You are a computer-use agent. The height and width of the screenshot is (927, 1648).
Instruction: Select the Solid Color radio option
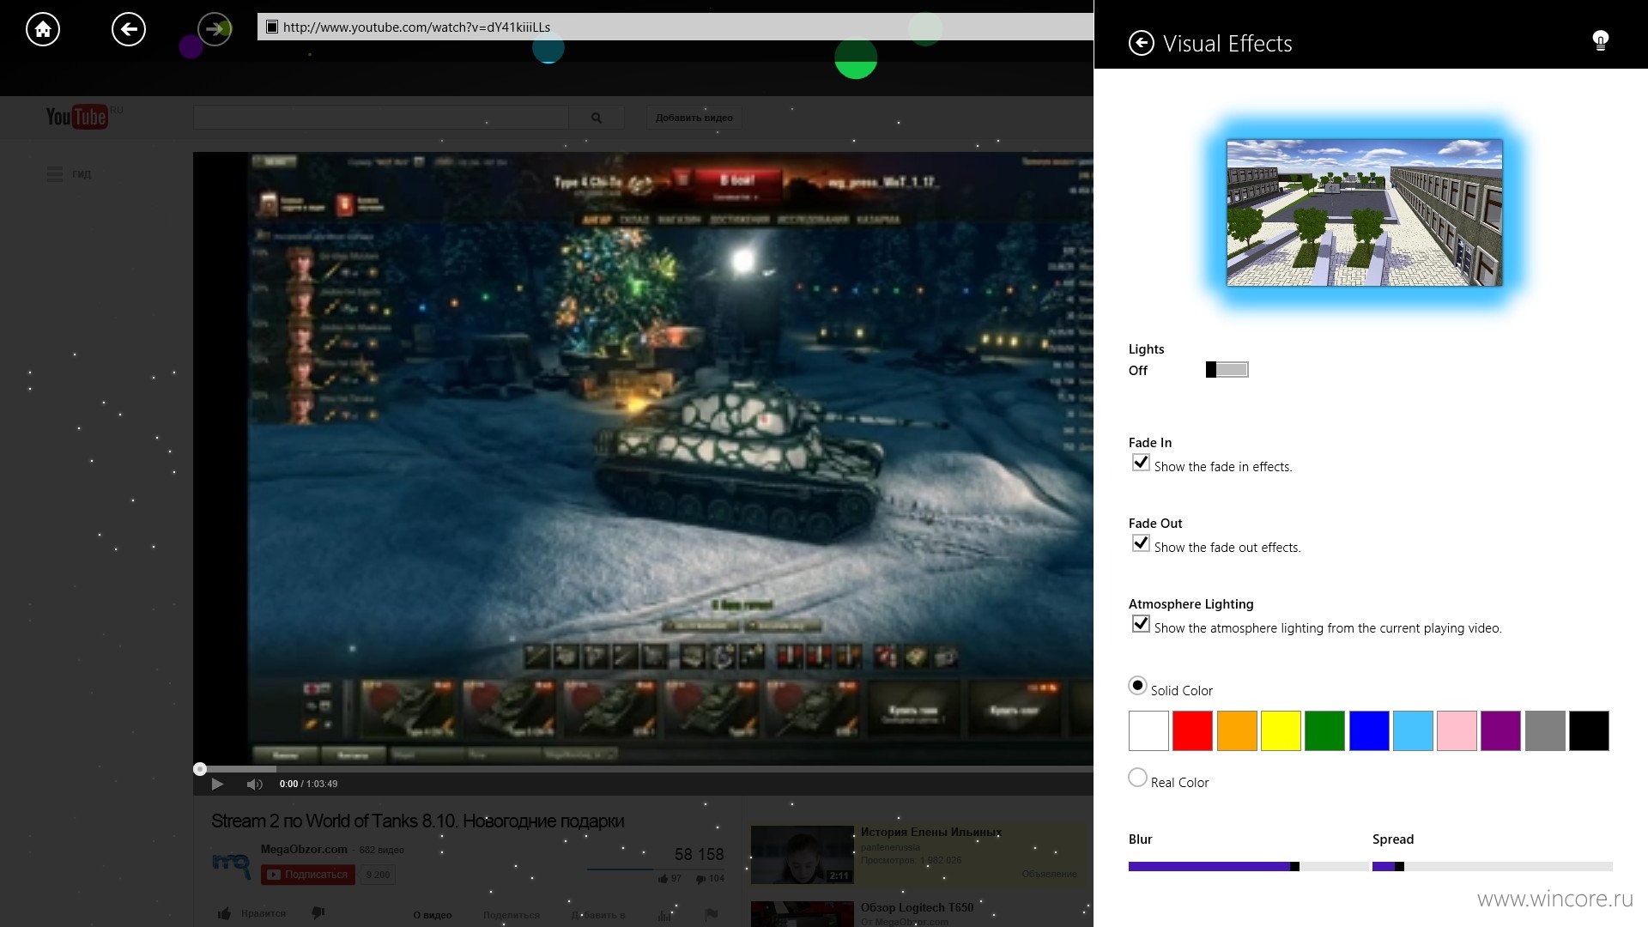coord(1137,686)
